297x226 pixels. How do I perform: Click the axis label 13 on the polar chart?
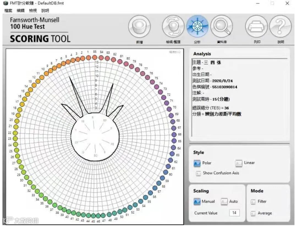[x=97, y=62]
